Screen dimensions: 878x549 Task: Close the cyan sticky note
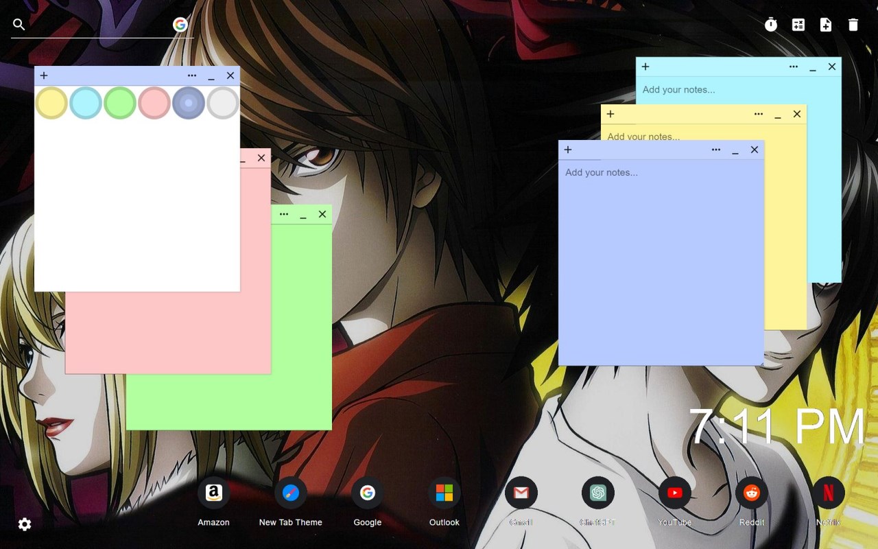coord(832,67)
